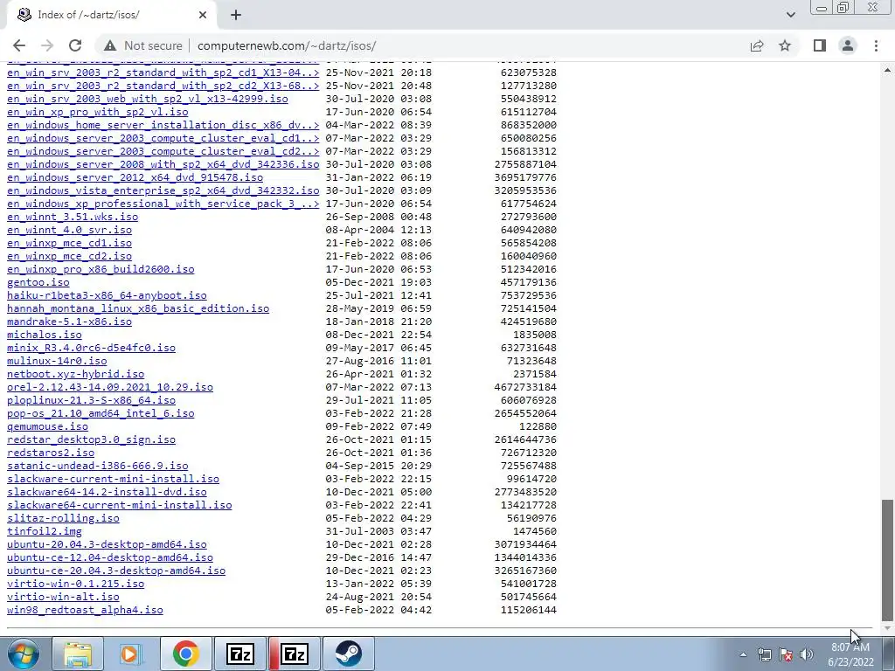Download virtio-win-0.1.215.iso
895x671 pixels.
point(75,585)
